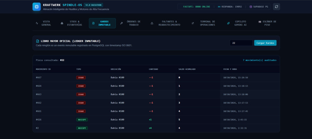Select movement ID #664

click(39, 86)
